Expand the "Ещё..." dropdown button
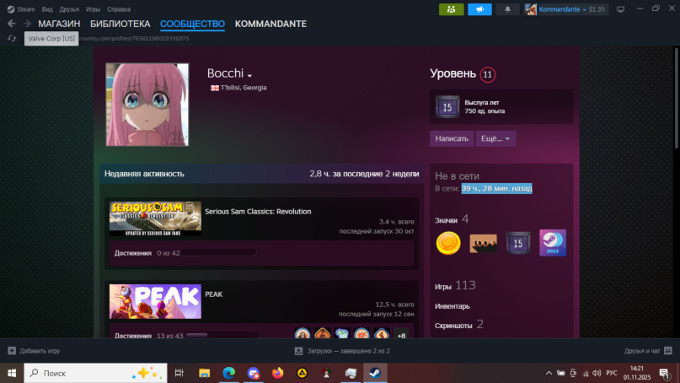Screen dimensions: 680x383 pos(496,138)
